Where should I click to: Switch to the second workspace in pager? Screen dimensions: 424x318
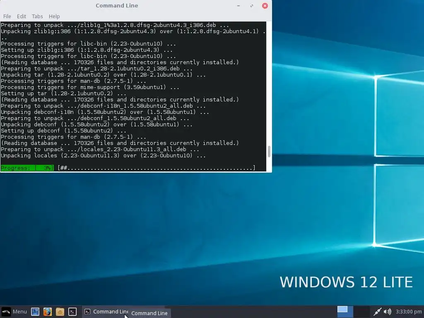(362, 311)
